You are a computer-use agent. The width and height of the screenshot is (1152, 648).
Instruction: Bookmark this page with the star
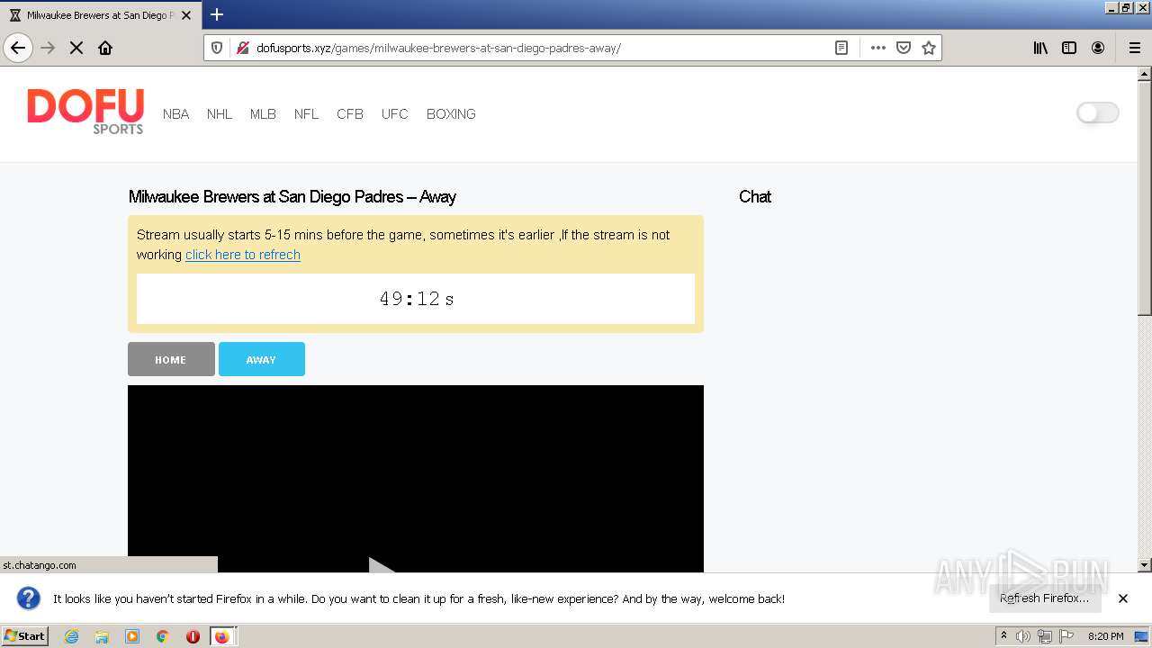(929, 48)
